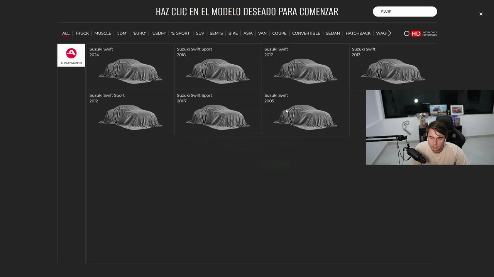This screenshot has width=494, height=277.
Task: Select the COUPE category tab
Action: point(279,33)
